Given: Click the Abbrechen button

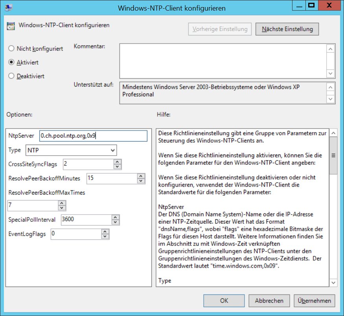Looking at the screenshot, I should point(269,301).
